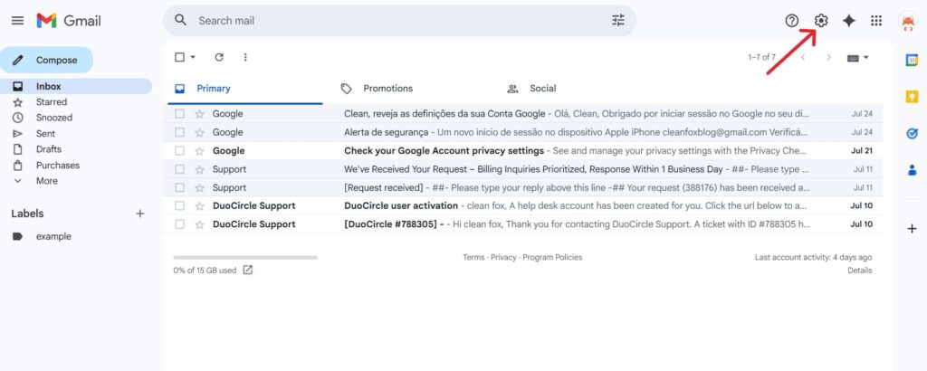This screenshot has height=371, width=927.
Task: Open the We've Received Your Request email
Action: (x=522, y=169)
